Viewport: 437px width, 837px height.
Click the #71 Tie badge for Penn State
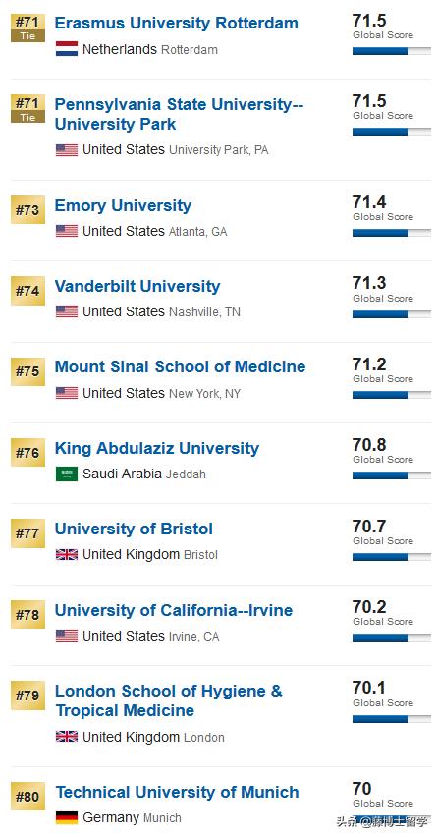pyautogui.click(x=27, y=108)
